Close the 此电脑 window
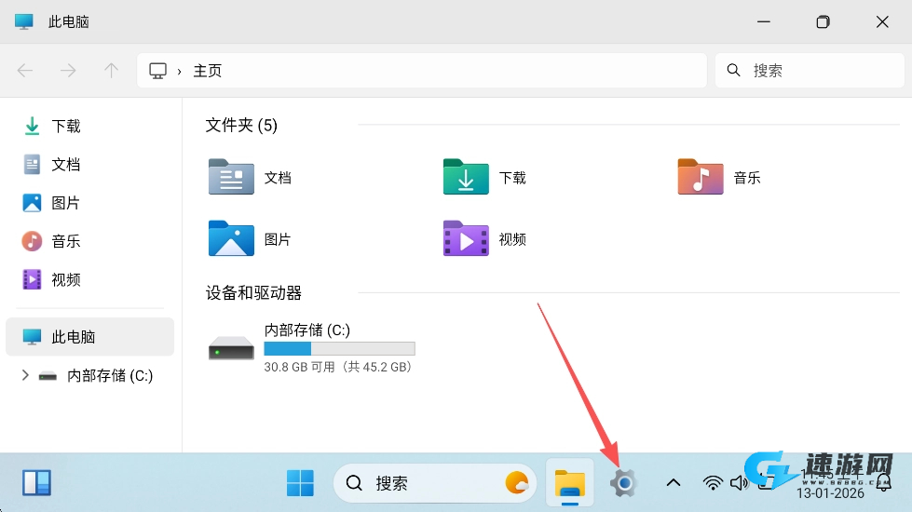Image resolution: width=912 pixels, height=512 pixels. pos(882,22)
